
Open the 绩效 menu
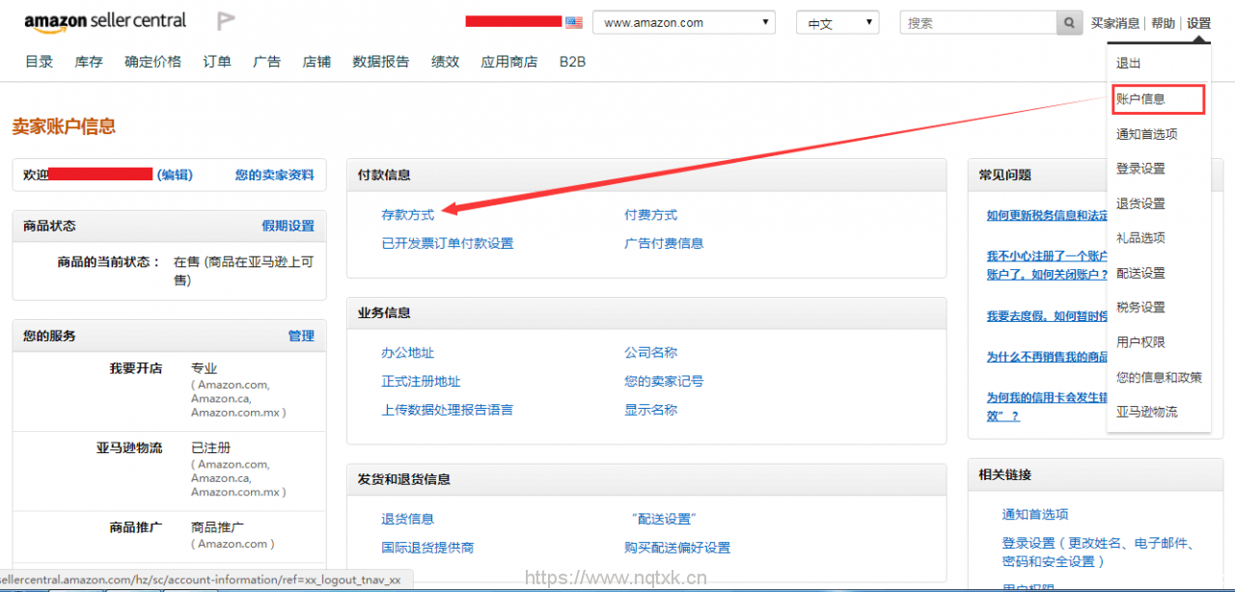pos(446,62)
